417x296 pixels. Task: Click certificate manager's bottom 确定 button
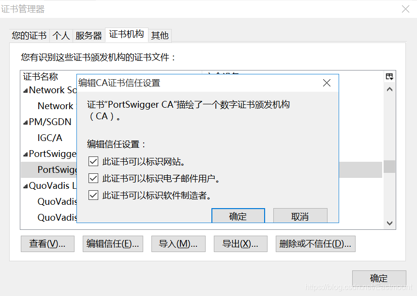point(379,278)
